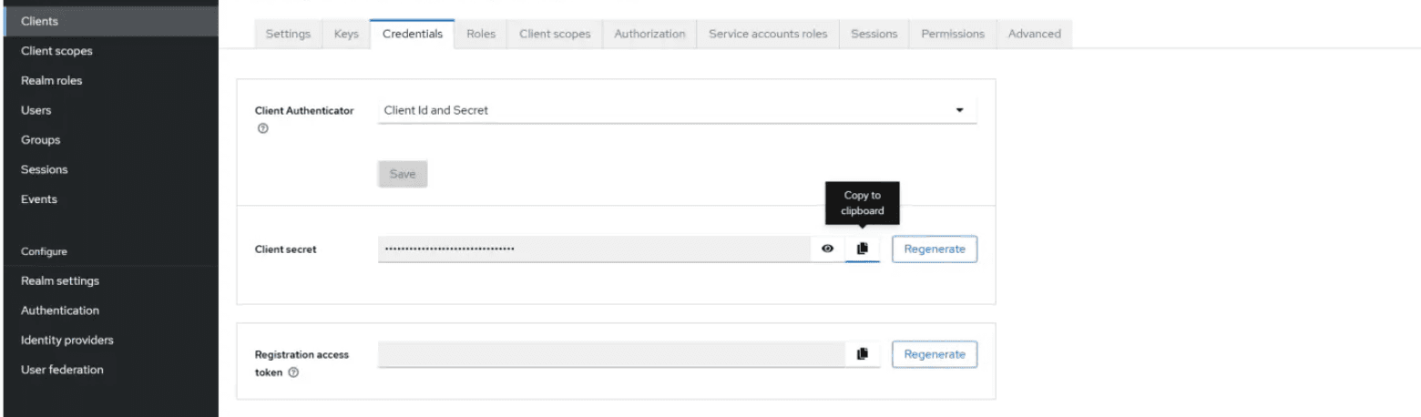Open Client scopes in the sidebar

tap(111, 51)
